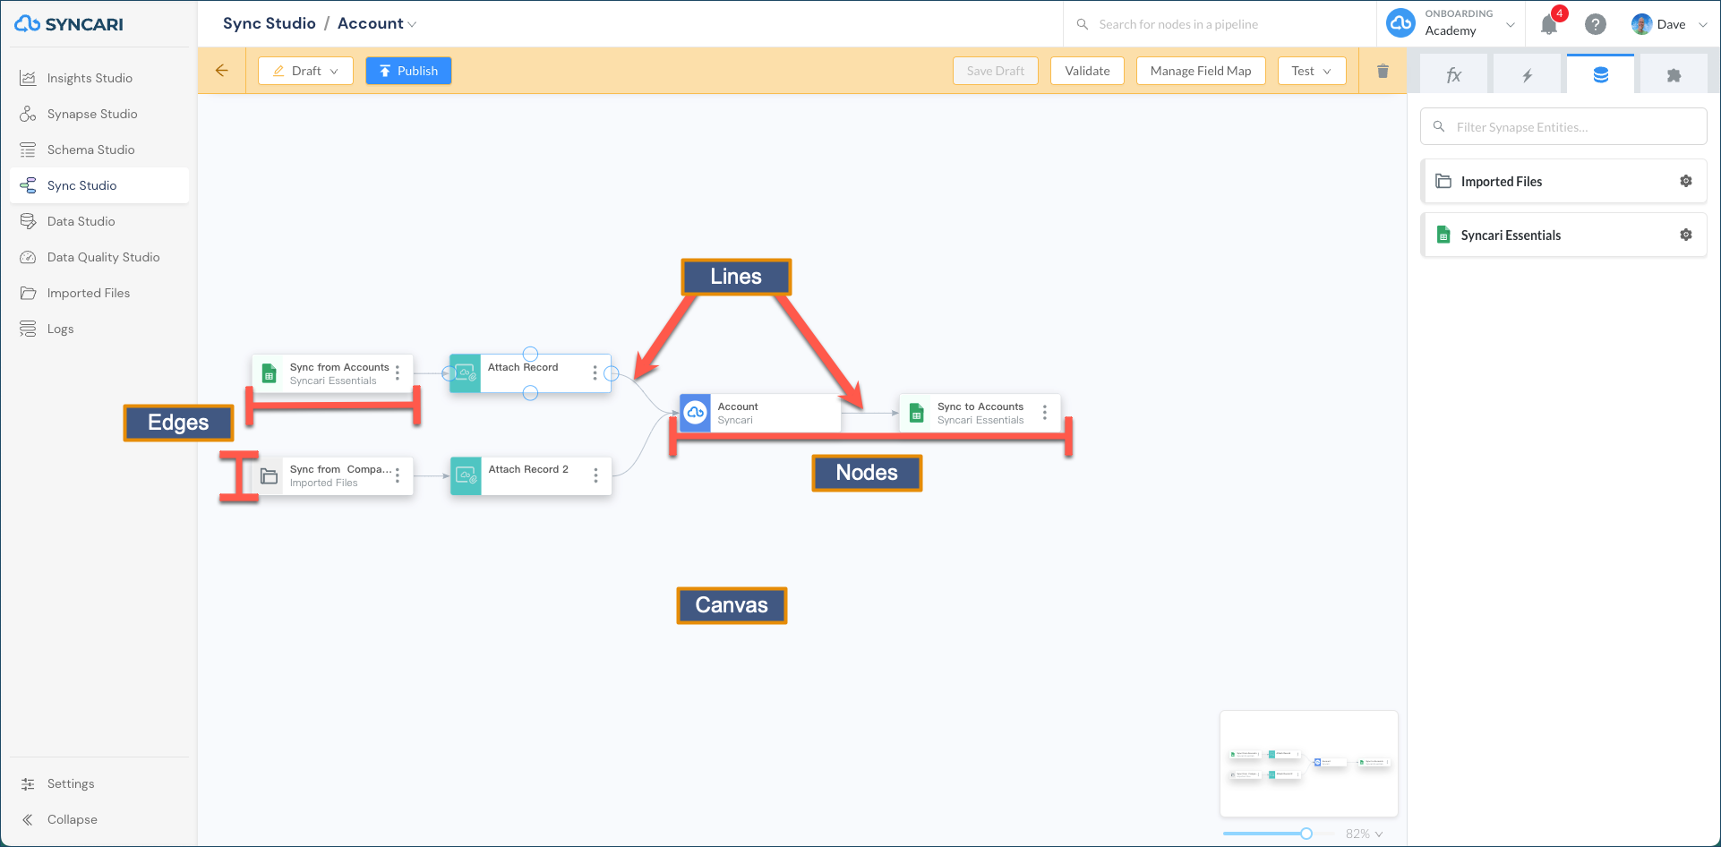Viewport: 1721px width, 847px height.
Task: Open options menu of Attach Record 2
Action: tap(595, 475)
